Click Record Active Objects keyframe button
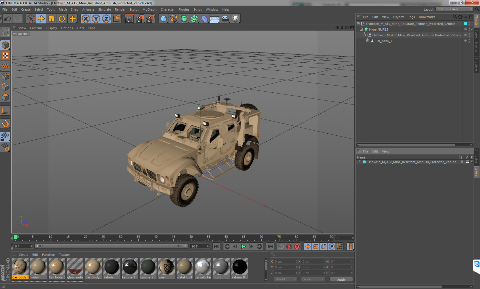This screenshot has height=289, width=480. click(281, 246)
